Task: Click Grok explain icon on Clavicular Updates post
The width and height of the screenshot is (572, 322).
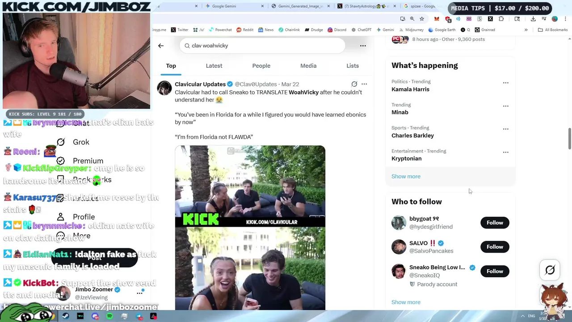Action: 354,84
